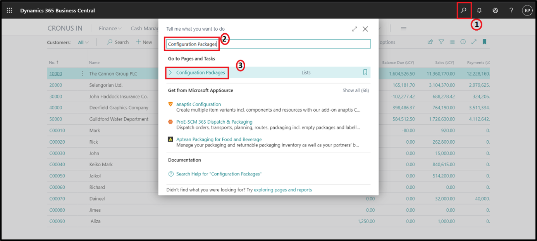Screen dimensions: 537x241
Task: Click the 1,250.00 balance for Aliza
Action: point(366,221)
